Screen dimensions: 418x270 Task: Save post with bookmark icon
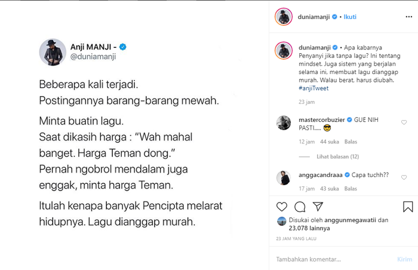[x=408, y=207]
